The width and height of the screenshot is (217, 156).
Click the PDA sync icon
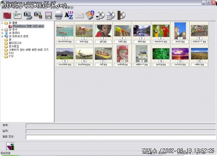coord(90,15)
